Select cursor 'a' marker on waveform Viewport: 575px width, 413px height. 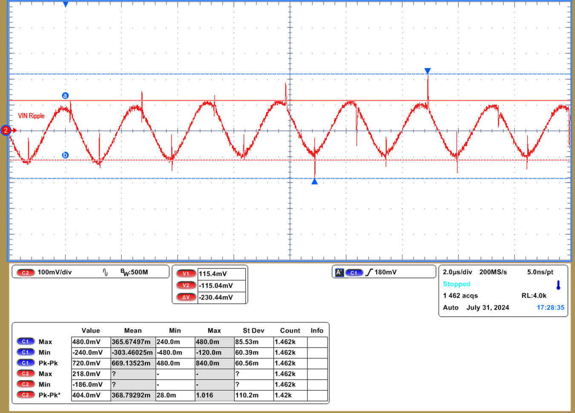pos(65,96)
